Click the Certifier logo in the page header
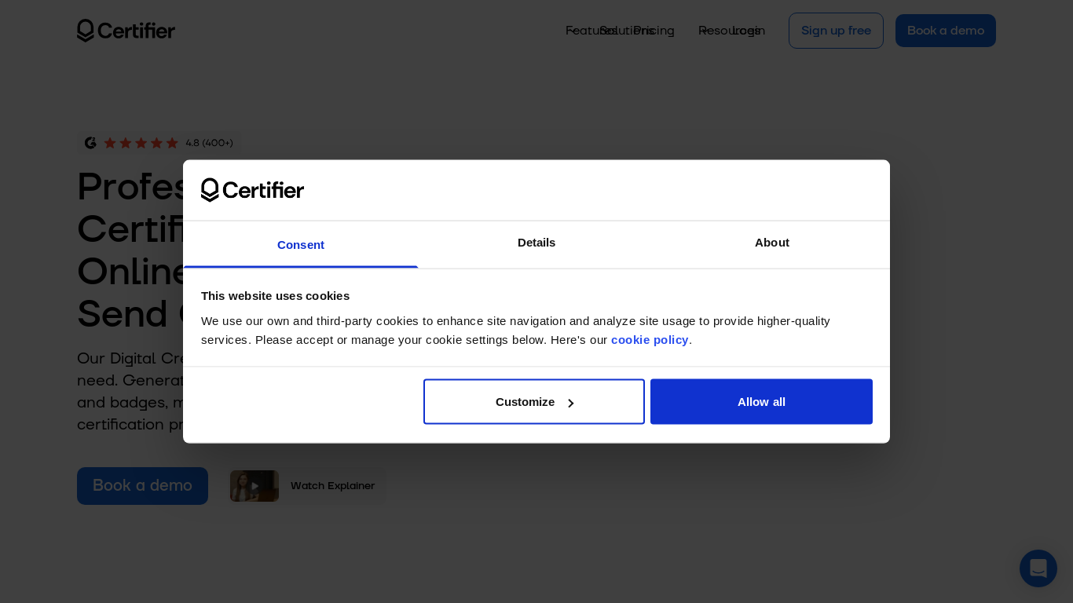The height and width of the screenshot is (603, 1073). 126,31
